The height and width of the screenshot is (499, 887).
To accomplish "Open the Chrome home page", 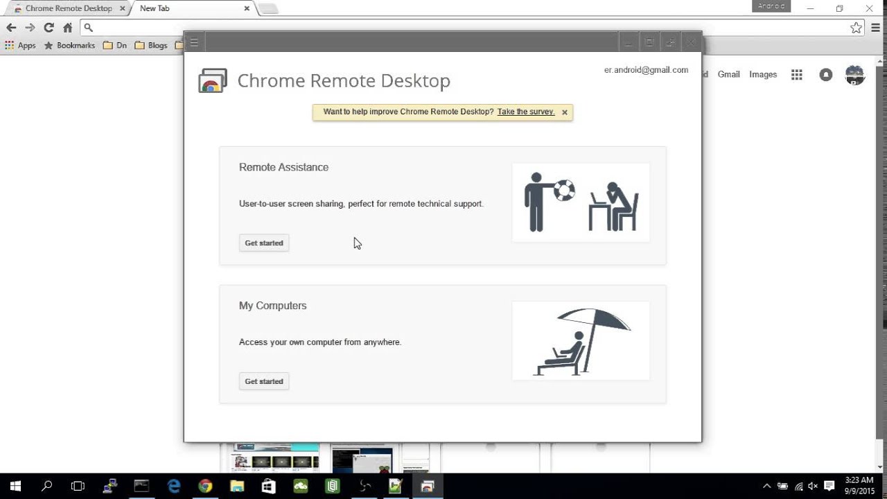I will tap(67, 28).
